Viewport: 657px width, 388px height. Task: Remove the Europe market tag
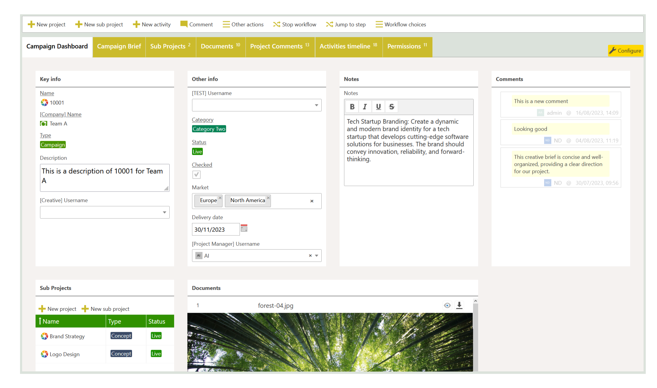coord(220,197)
